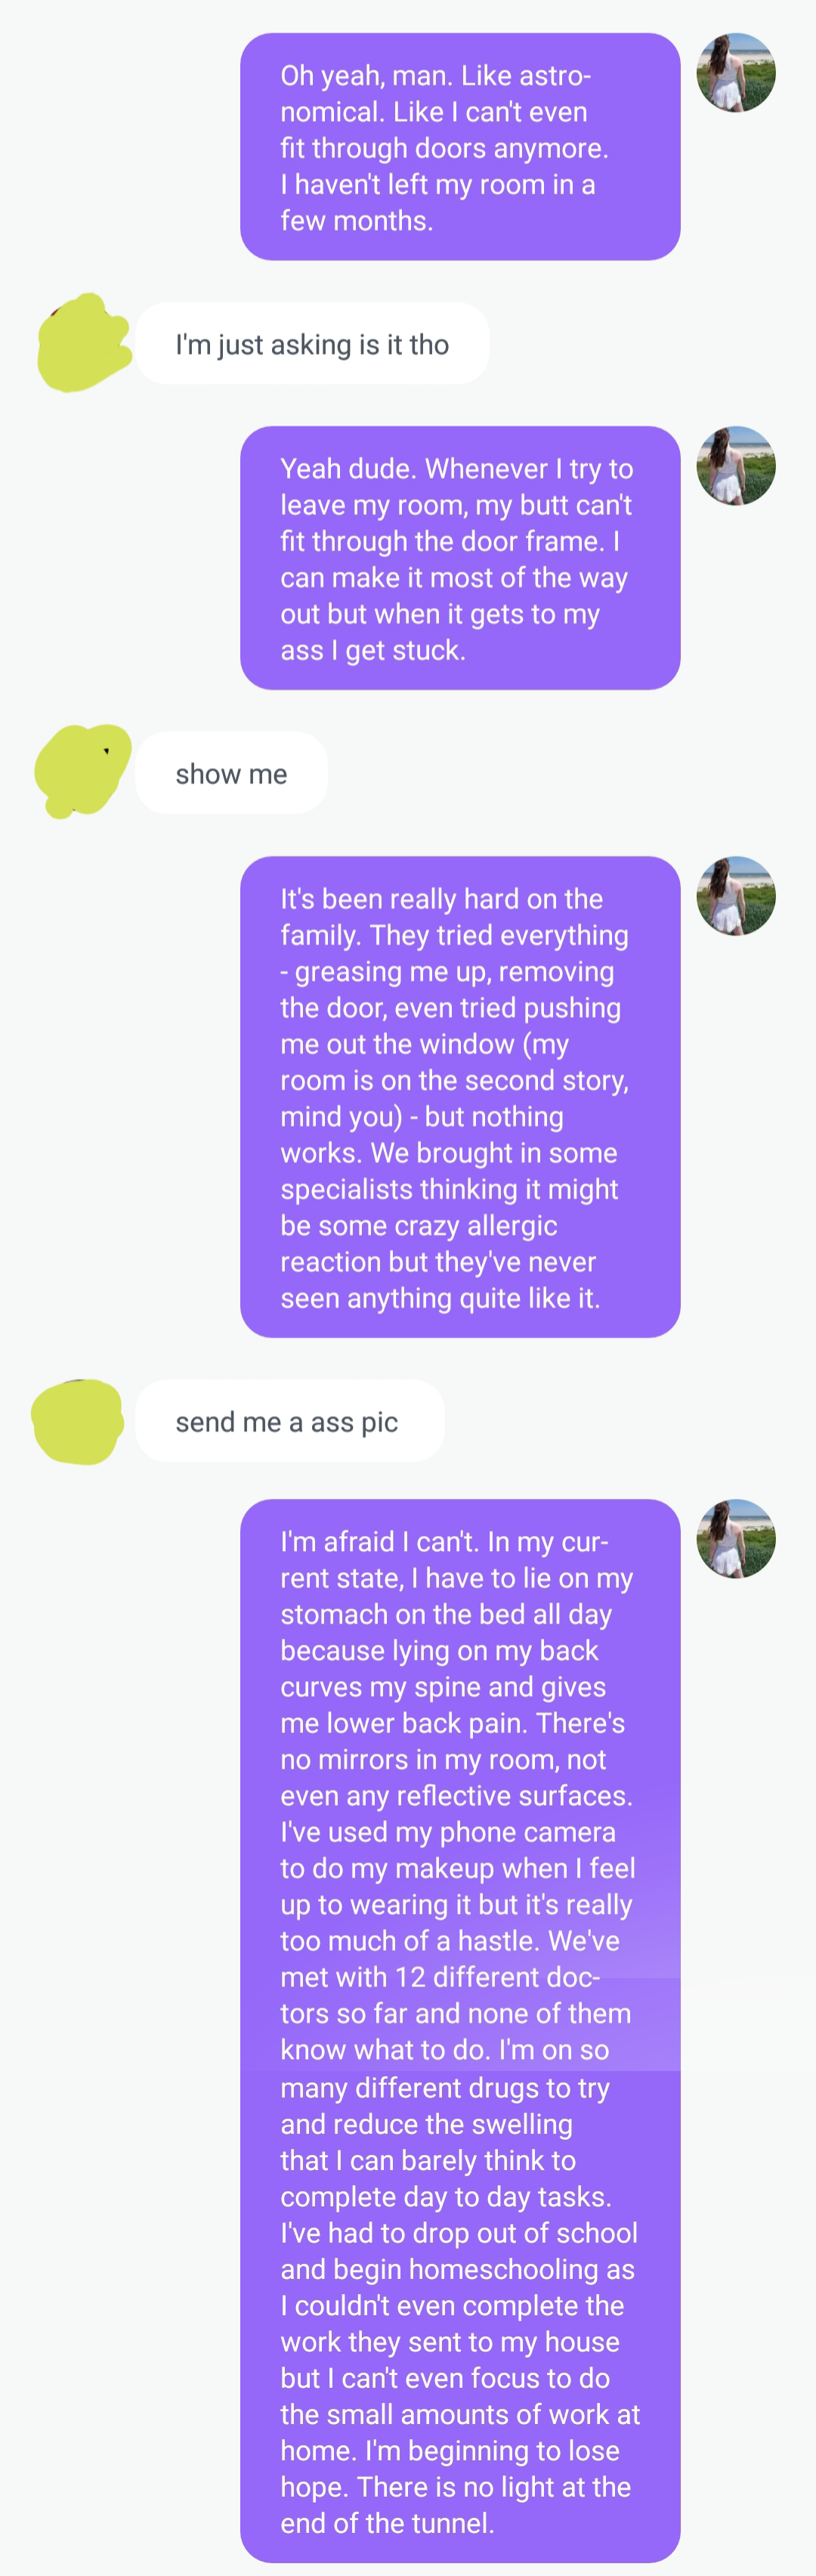The height and width of the screenshot is (2576, 816).
Task: Tap sender avatar beside "It's been really hard" message
Action: click(x=736, y=895)
